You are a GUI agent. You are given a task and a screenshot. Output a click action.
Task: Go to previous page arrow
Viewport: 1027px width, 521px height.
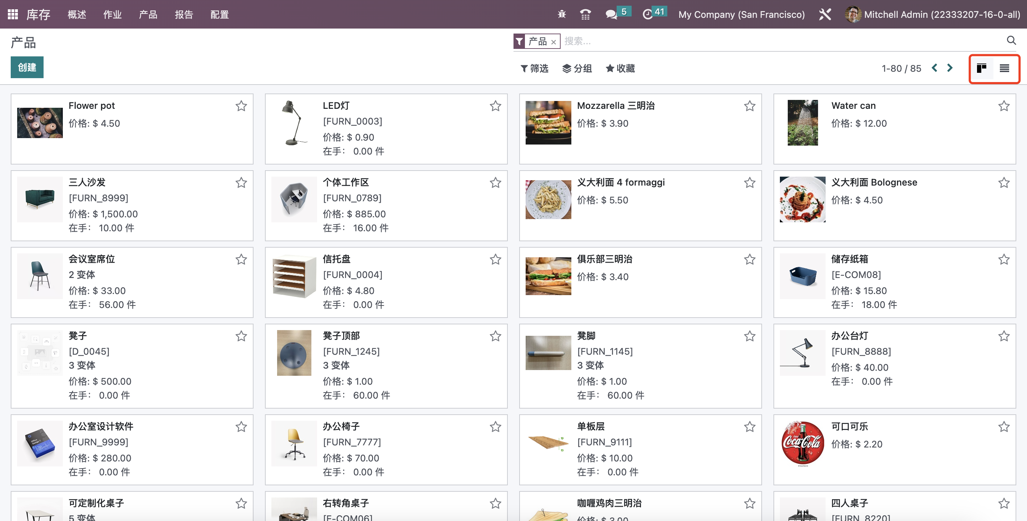pos(935,68)
